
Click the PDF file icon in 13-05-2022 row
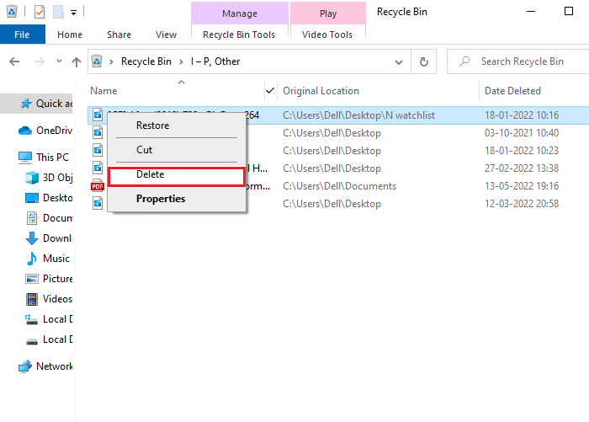click(x=98, y=186)
